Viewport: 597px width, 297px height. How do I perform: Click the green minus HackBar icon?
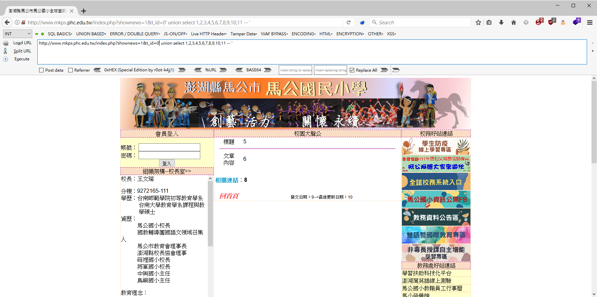tap(37, 34)
